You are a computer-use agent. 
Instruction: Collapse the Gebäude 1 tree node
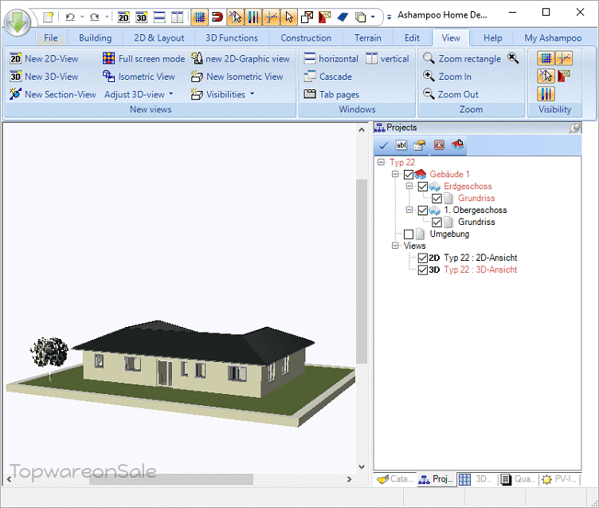click(395, 174)
